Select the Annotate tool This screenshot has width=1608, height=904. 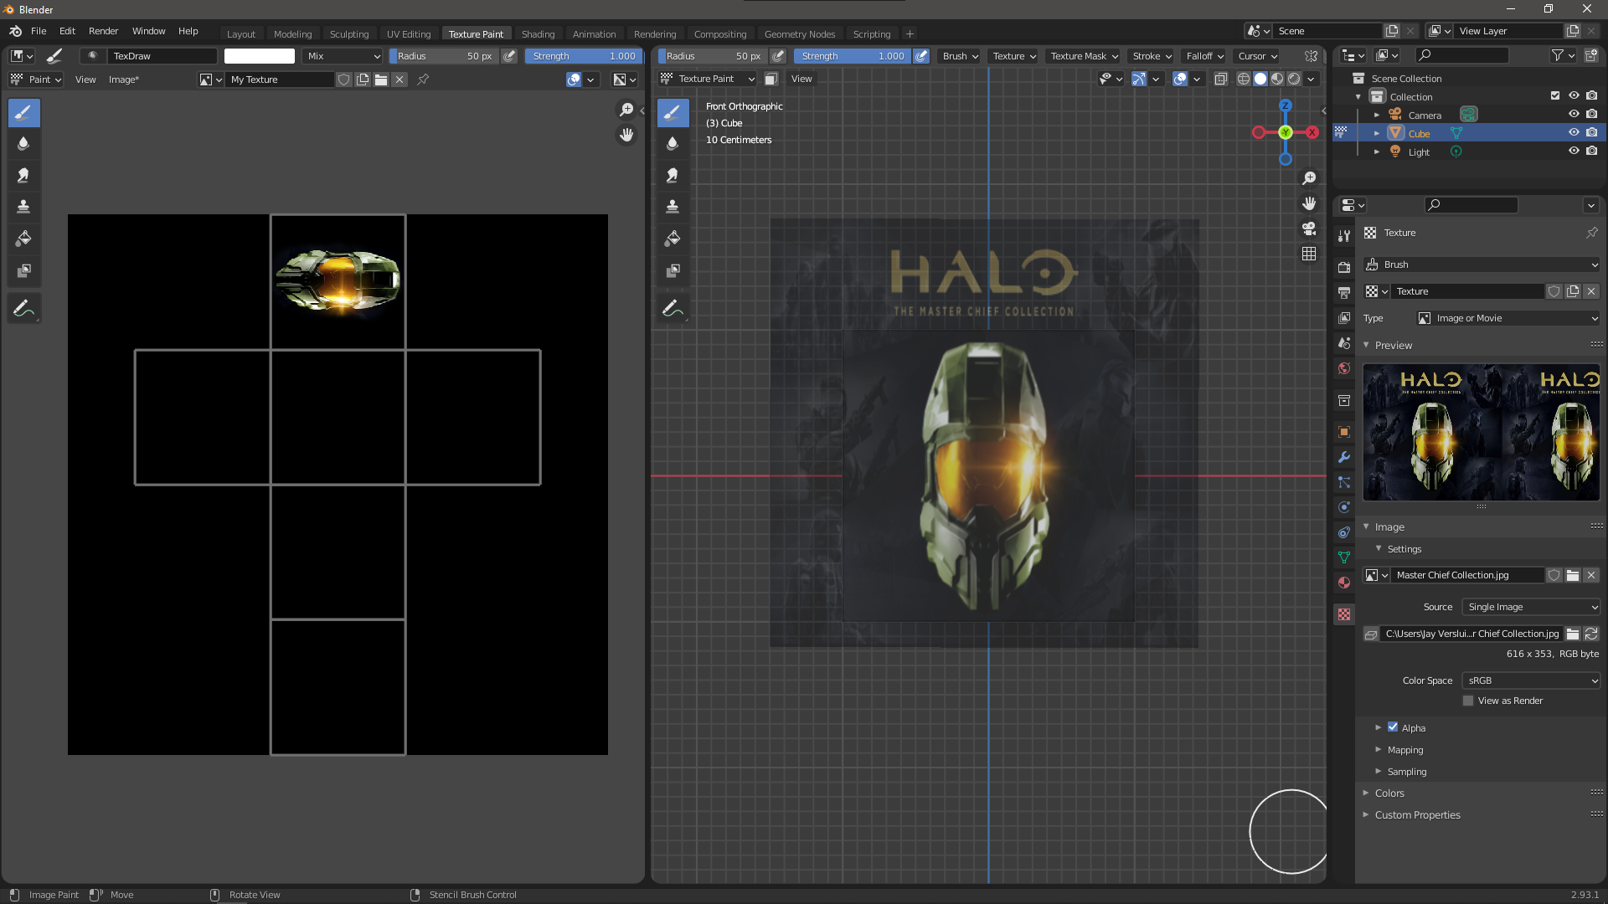23,307
